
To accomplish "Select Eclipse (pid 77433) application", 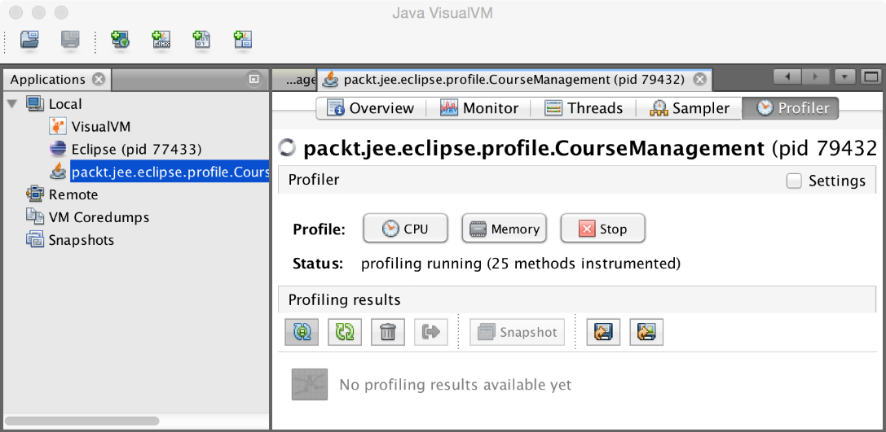I will coord(136,150).
